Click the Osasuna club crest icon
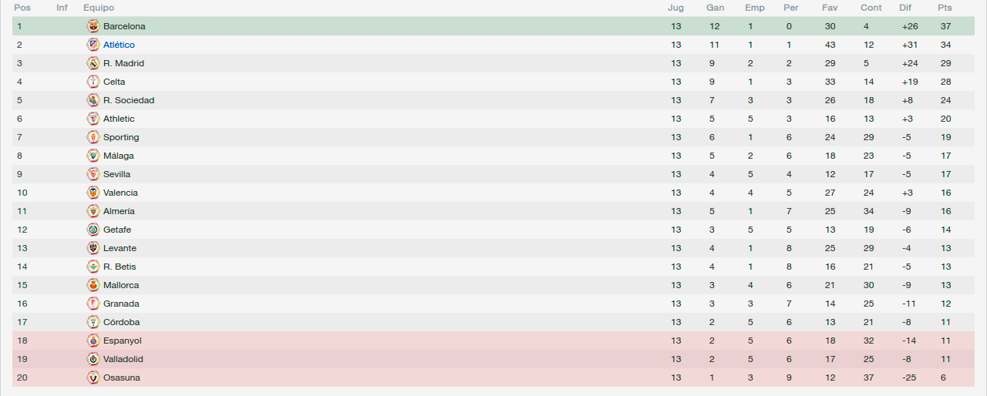Screen dimensions: 987x396 (x=93, y=378)
